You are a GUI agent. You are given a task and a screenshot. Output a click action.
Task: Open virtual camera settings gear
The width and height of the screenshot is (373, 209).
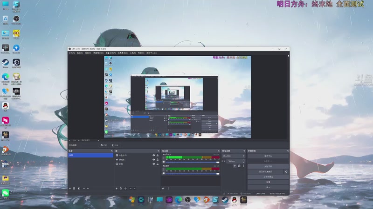286,171
